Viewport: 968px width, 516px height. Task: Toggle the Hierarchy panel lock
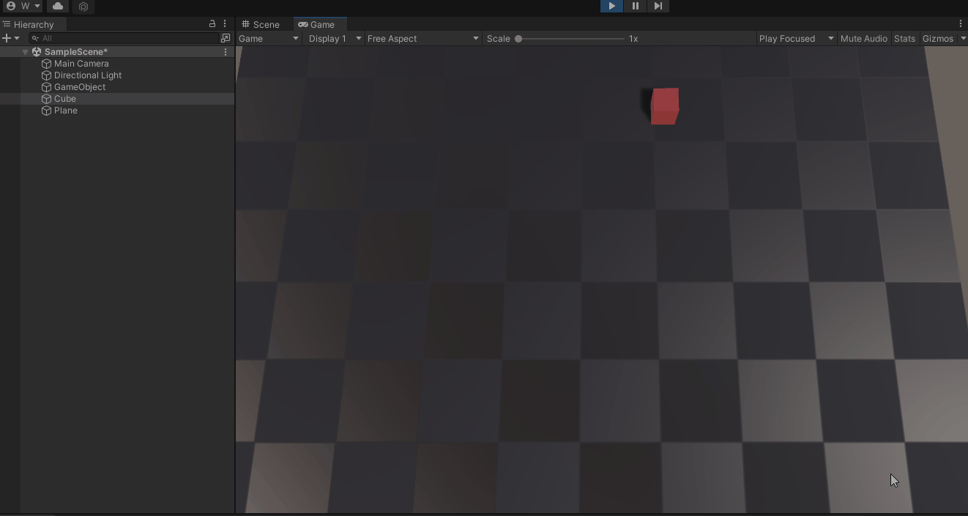[212, 24]
